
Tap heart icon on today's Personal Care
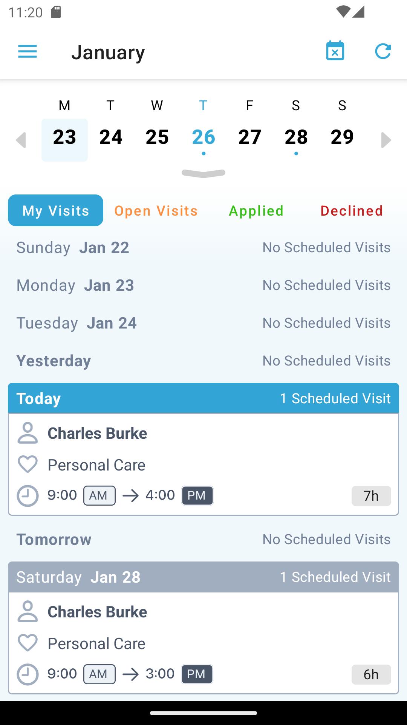tap(28, 464)
